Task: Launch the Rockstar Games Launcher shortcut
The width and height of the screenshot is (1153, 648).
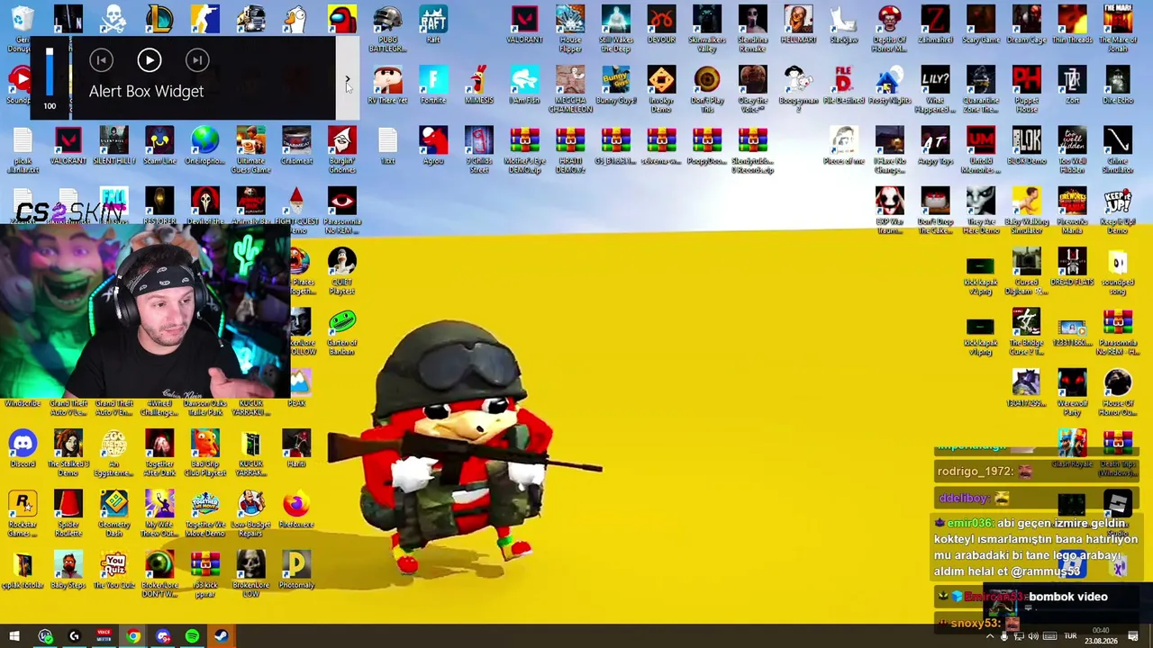Action: click(23, 513)
